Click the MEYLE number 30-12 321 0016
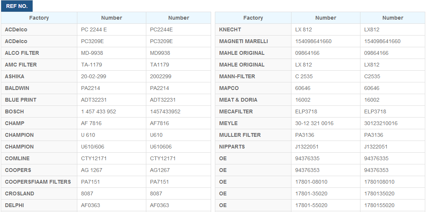The image size is (426, 212). pos(314,123)
